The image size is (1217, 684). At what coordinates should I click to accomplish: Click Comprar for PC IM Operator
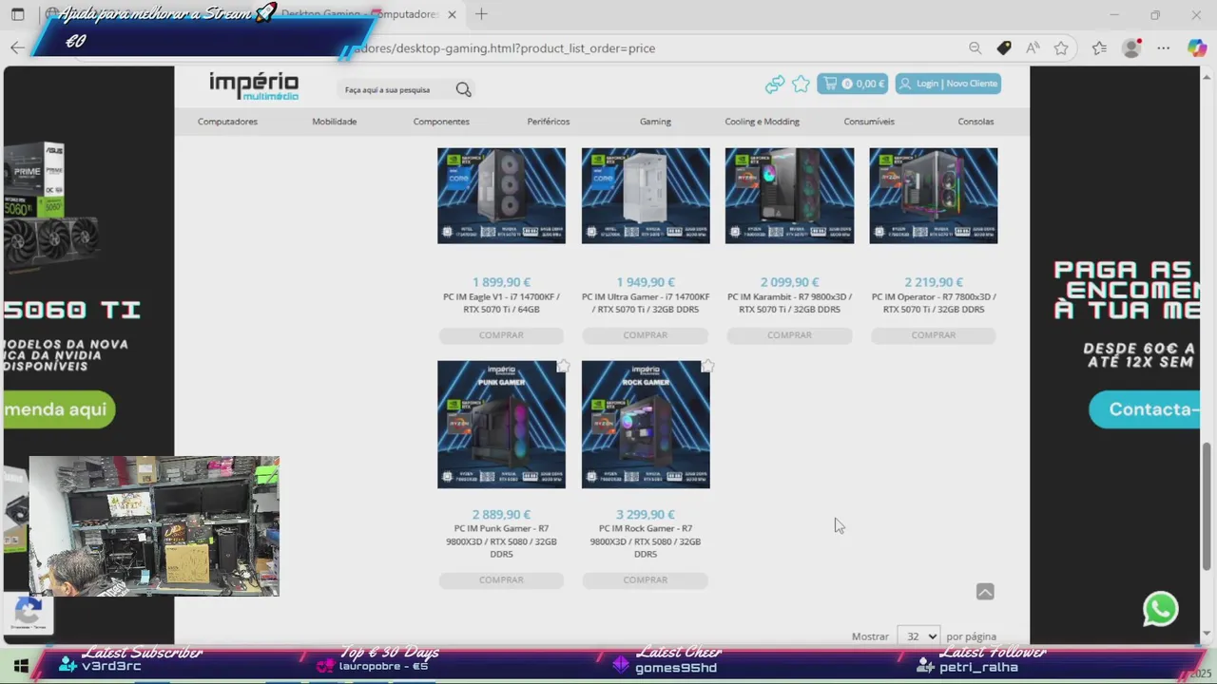click(x=934, y=335)
